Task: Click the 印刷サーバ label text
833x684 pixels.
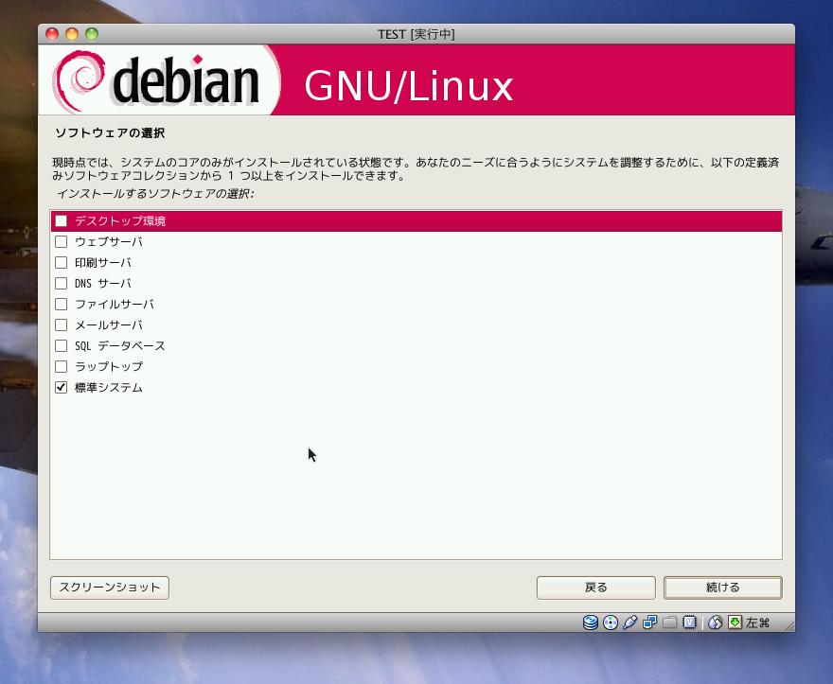Action: [x=103, y=262]
